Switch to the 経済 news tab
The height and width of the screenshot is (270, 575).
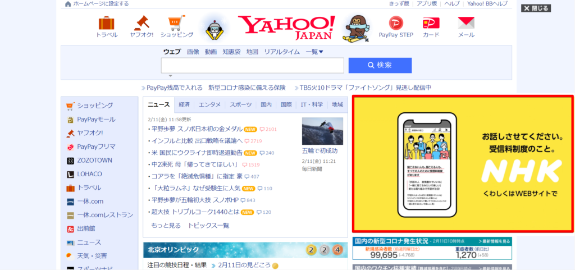(184, 105)
